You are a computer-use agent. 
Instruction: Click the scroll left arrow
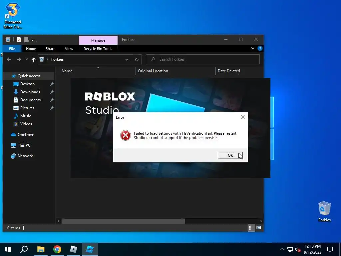[x=59, y=221]
